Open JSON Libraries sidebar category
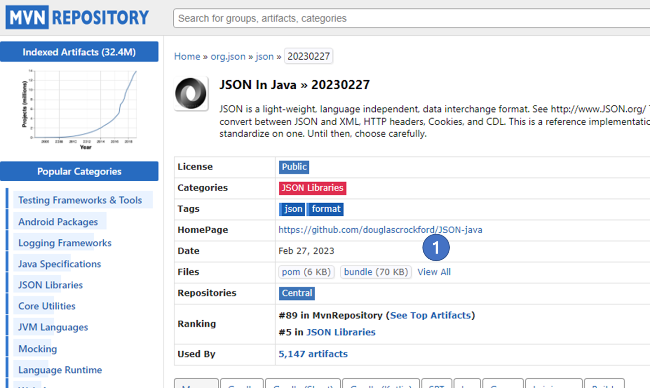The height and width of the screenshot is (388, 650). 50,285
